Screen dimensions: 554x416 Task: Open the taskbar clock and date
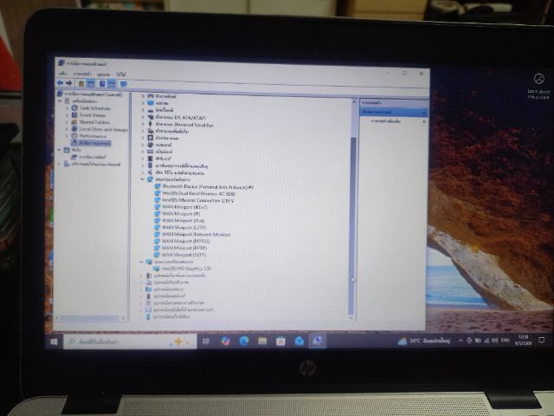coord(523,340)
